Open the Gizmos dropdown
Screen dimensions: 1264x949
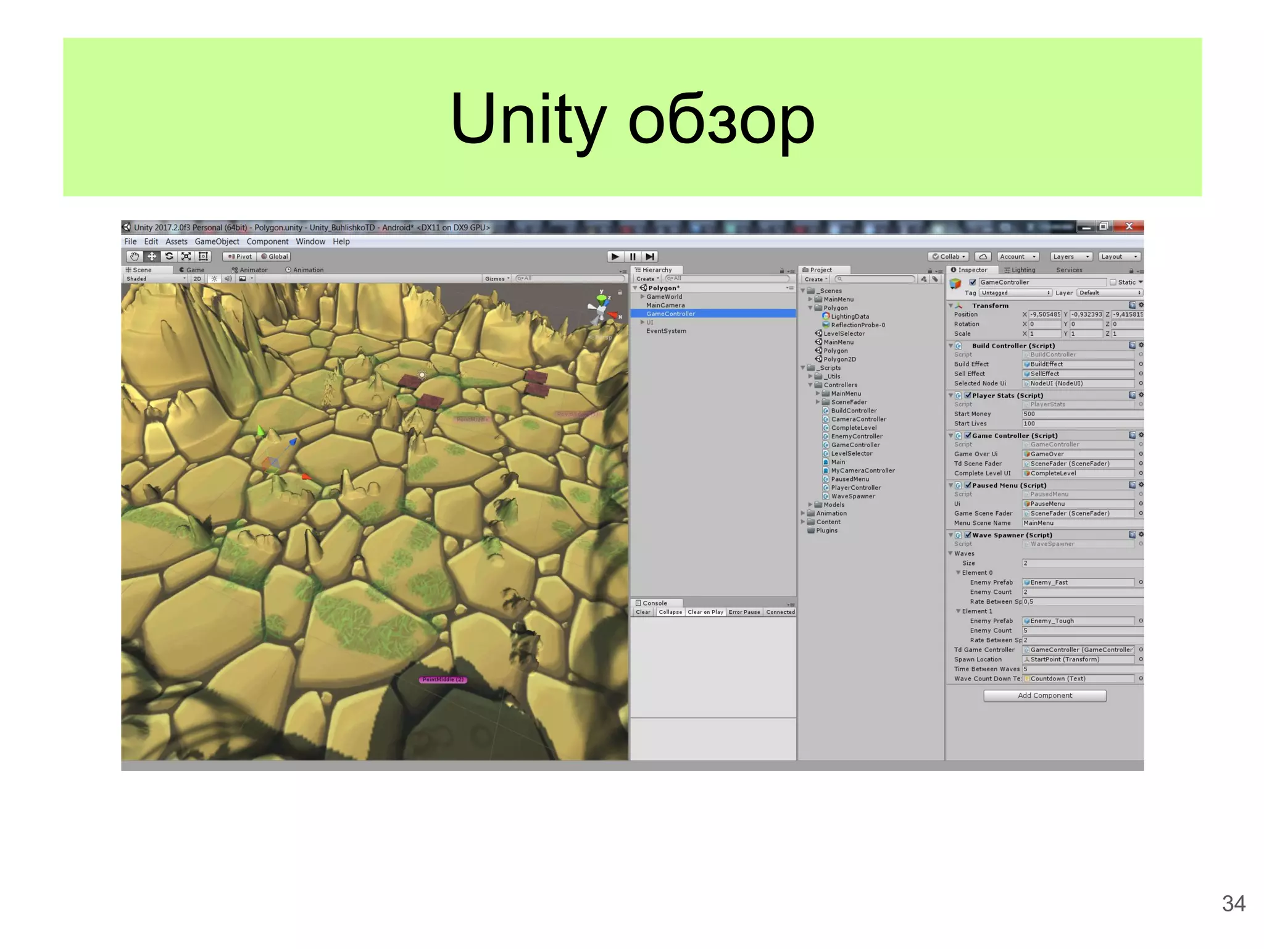click(x=497, y=278)
